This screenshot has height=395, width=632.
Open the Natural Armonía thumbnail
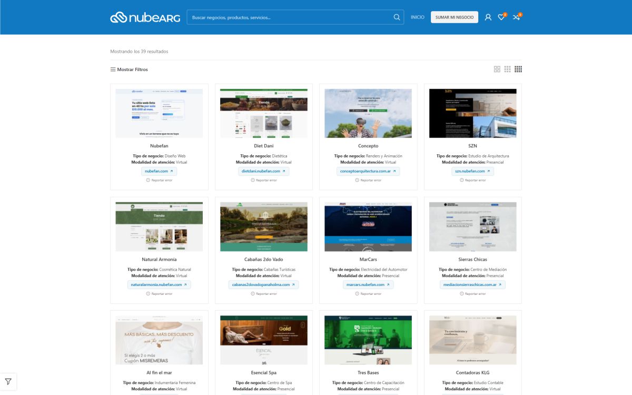point(159,226)
